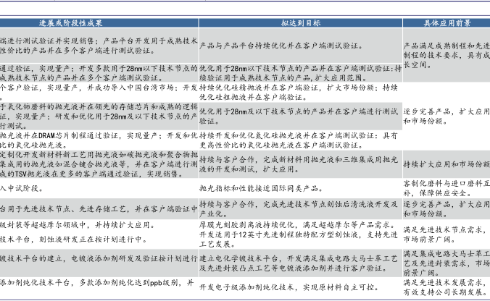Screen dimensions: 490x301
Task: Select the 建立电化学镀技术平台 cell
Action: pos(299,263)
